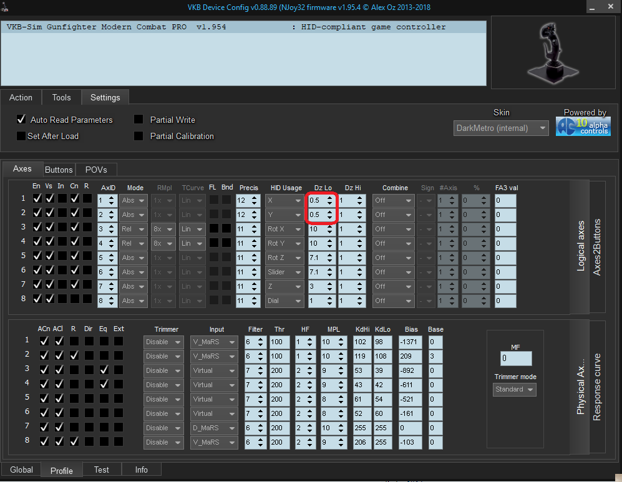The image size is (622, 482).
Task: Enable the Partial Write checkbox
Action: tap(138, 120)
